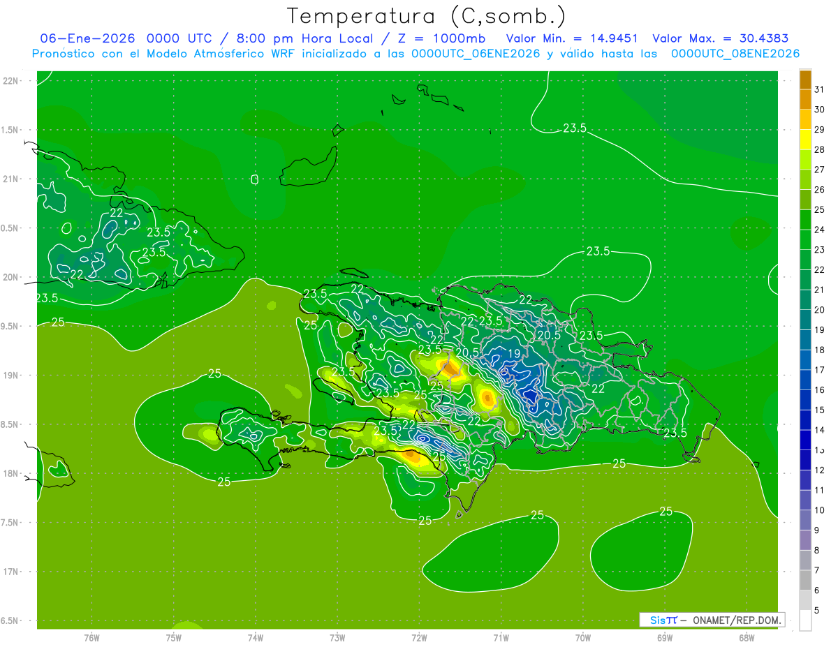Click the 5 legend value

point(816,610)
